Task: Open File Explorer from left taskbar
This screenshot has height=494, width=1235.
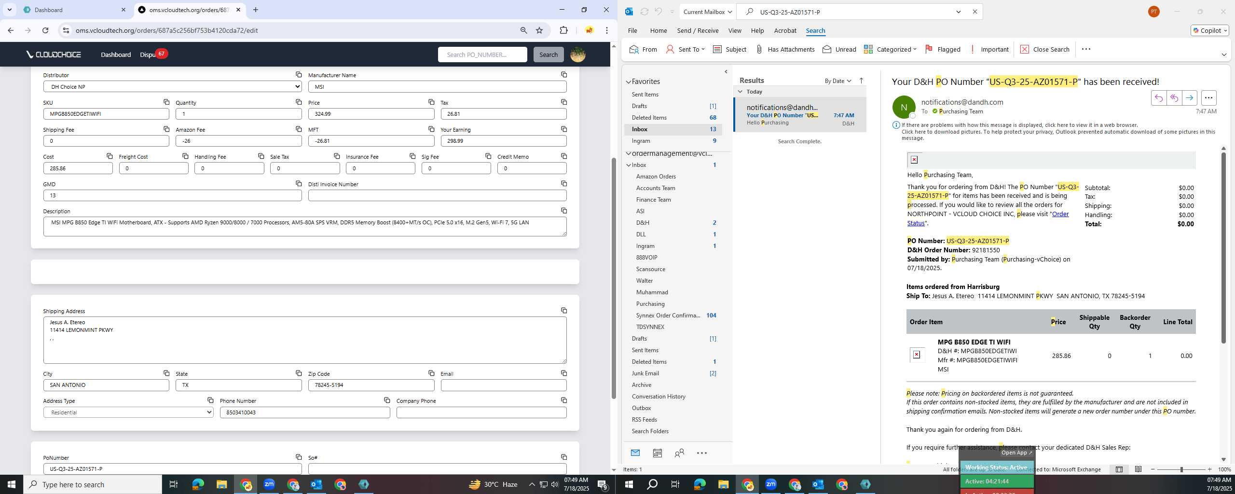Action: pyautogui.click(x=221, y=484)
